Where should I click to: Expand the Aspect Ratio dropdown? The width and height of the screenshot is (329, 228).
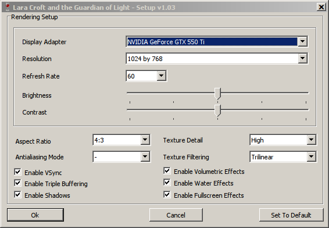click(x=145, y=140)
